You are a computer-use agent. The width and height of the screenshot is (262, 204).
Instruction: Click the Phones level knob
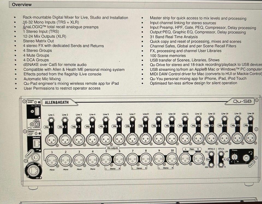click(x=235, y=157)
